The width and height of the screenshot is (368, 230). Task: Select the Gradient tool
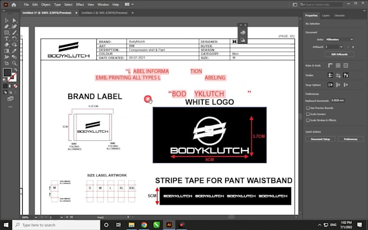(x=6, y=51)
